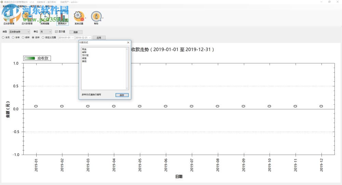
Task: Open the 系统设置 gear icon
Action: click(79, 17)
